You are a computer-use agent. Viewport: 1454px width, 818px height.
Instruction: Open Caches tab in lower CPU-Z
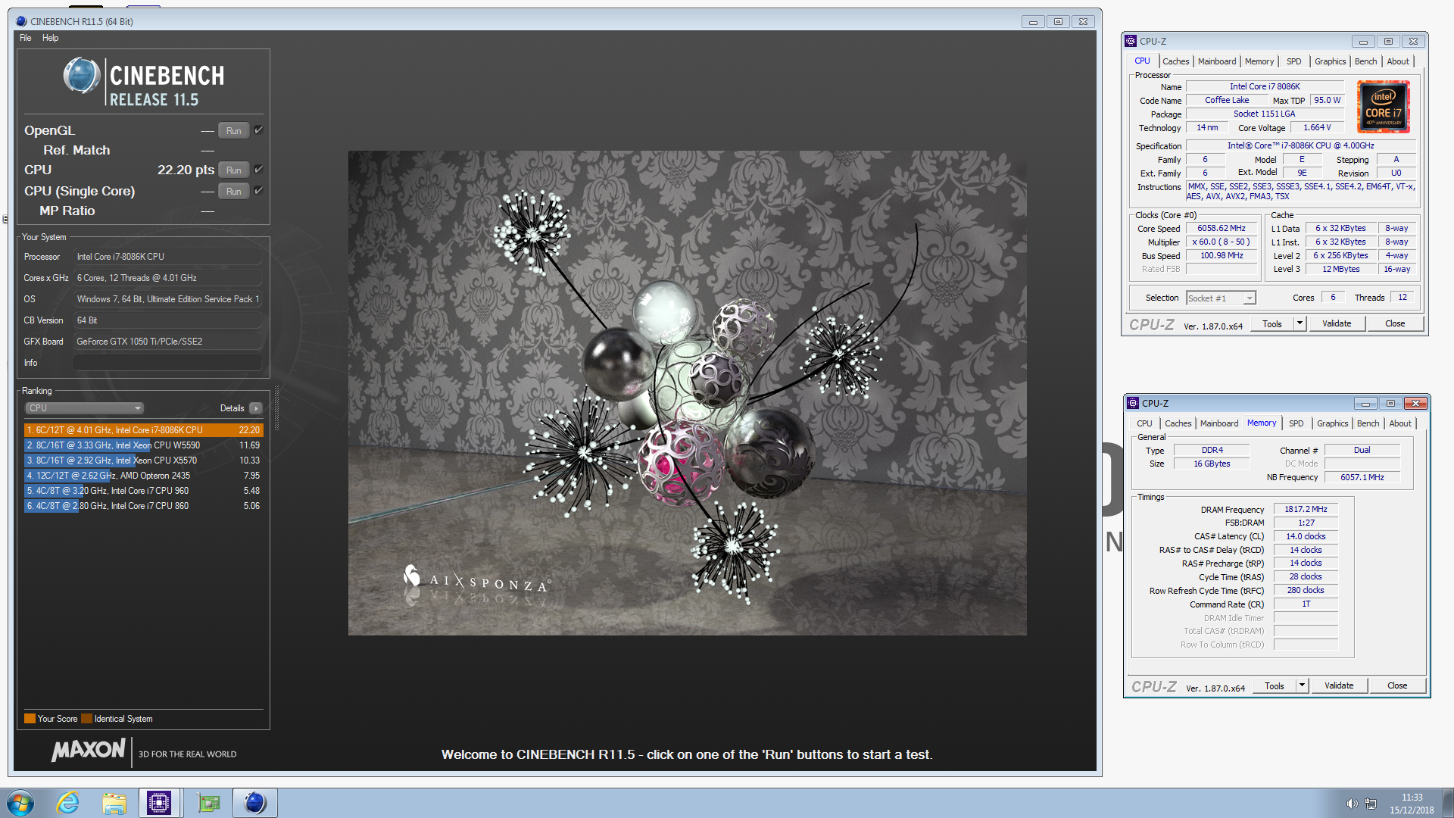click(x=1178, y=423)
